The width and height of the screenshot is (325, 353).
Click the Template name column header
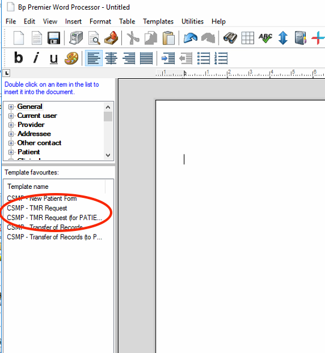click(55, 186)
